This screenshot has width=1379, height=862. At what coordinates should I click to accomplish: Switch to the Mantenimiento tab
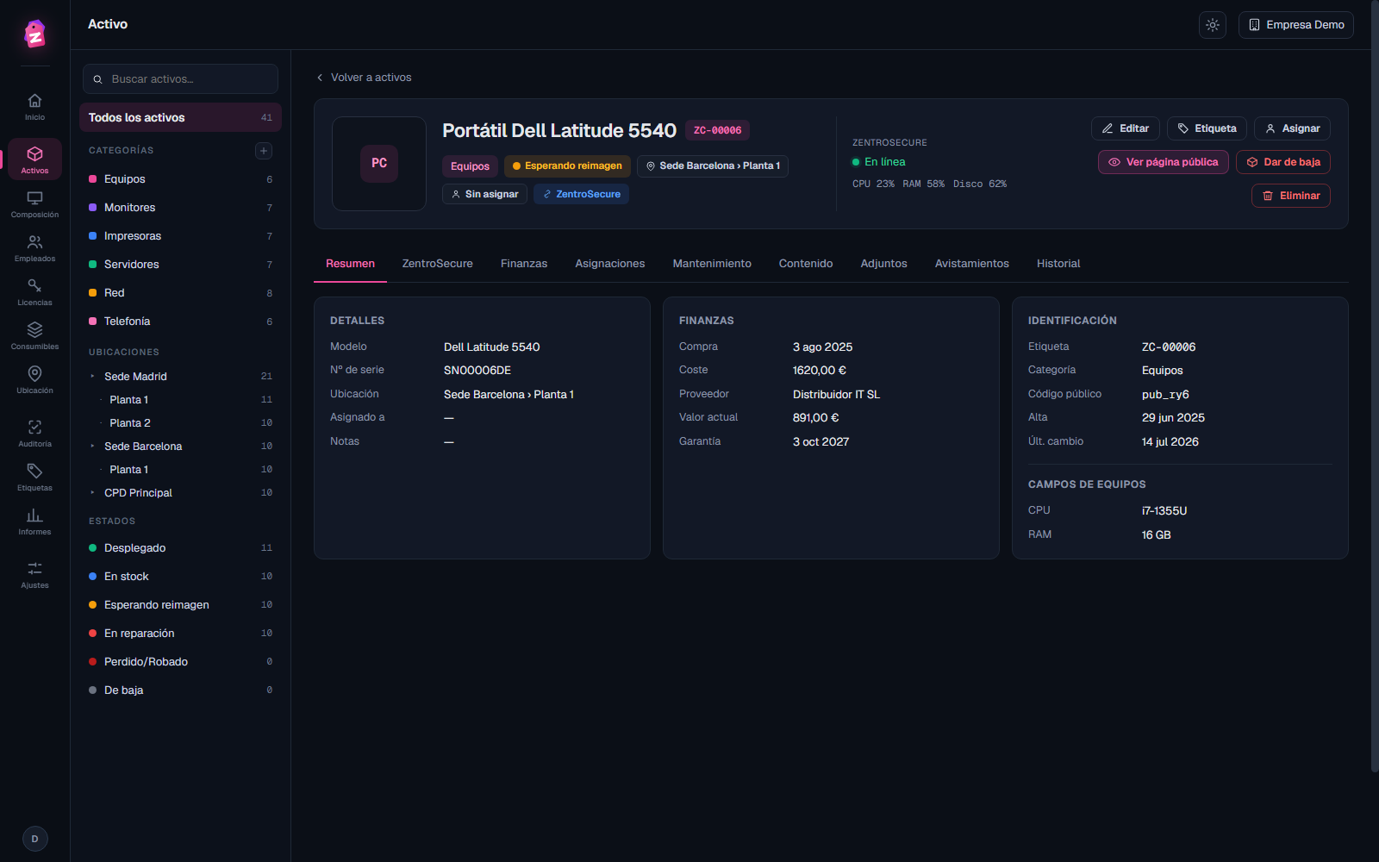coord(712,264)
